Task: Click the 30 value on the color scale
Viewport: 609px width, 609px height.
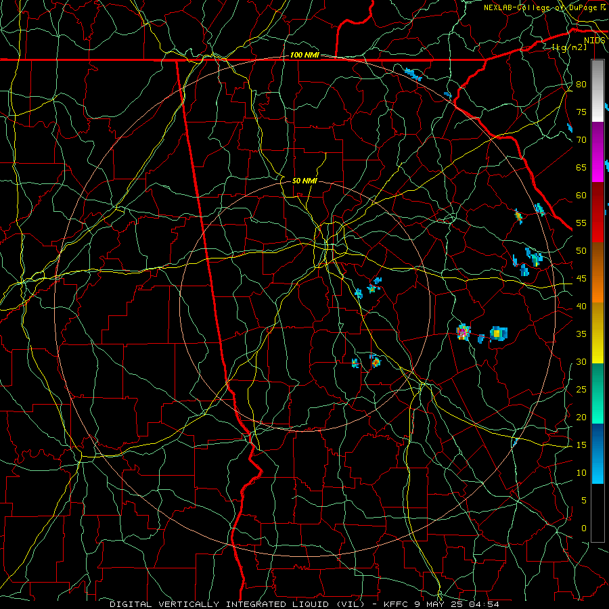Action: [581, 361]
